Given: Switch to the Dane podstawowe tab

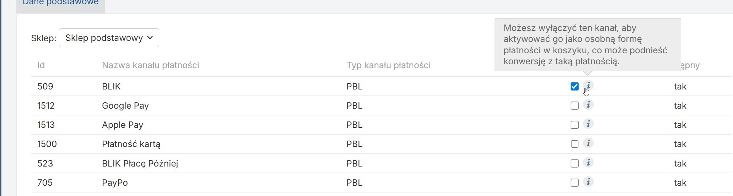Looking at the screenshot, I should [x=61, y=4].
